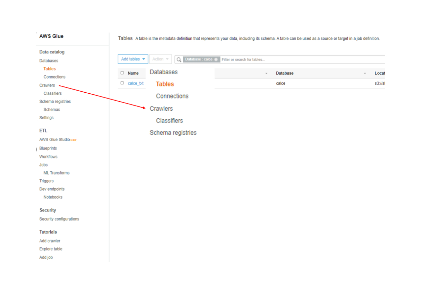The width and height of the screenshot is (424, 299).
Task: Click the magnifier search icon
Action: coord(179,59)
